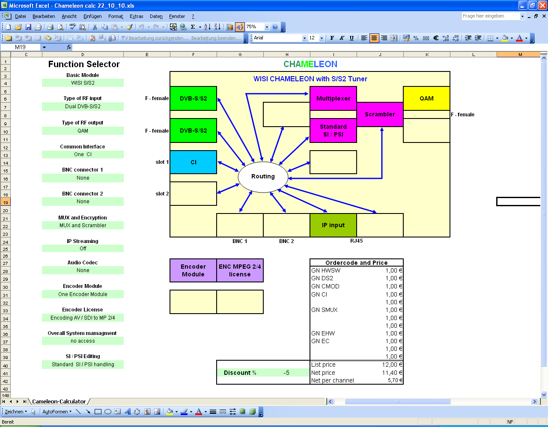Screen dimensions: 548x427
Task: Create a new blank workbook
Action: pos(9,27)
